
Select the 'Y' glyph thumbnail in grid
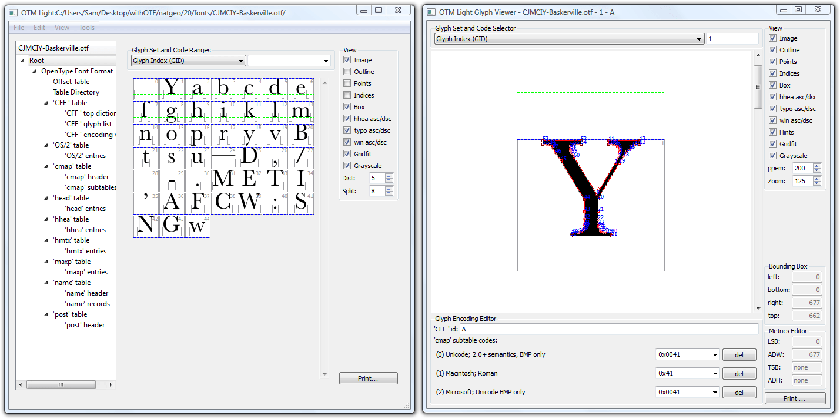tap(172, 89)
